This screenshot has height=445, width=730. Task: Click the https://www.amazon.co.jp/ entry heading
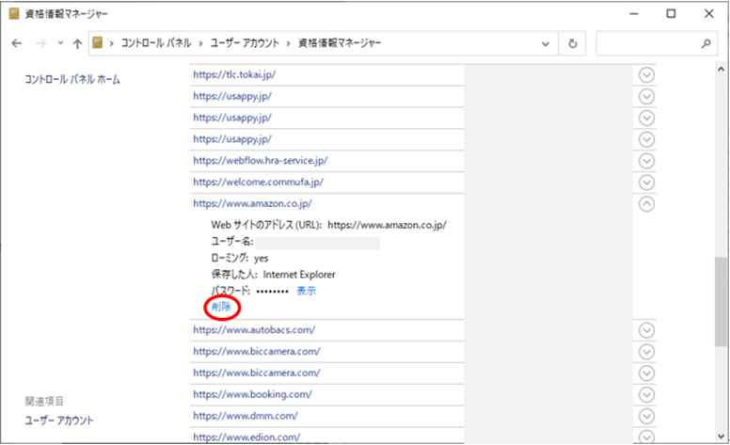[252, 203]
